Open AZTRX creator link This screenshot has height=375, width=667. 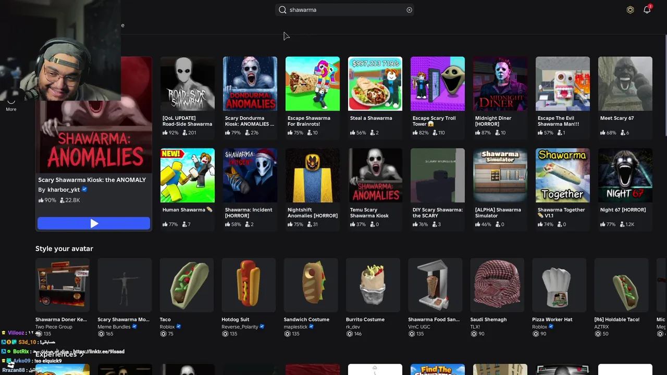(601, 327)
